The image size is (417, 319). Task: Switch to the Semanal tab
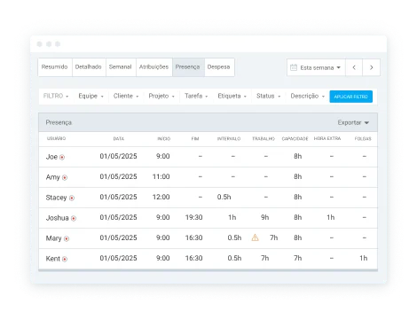coord(121,67)
